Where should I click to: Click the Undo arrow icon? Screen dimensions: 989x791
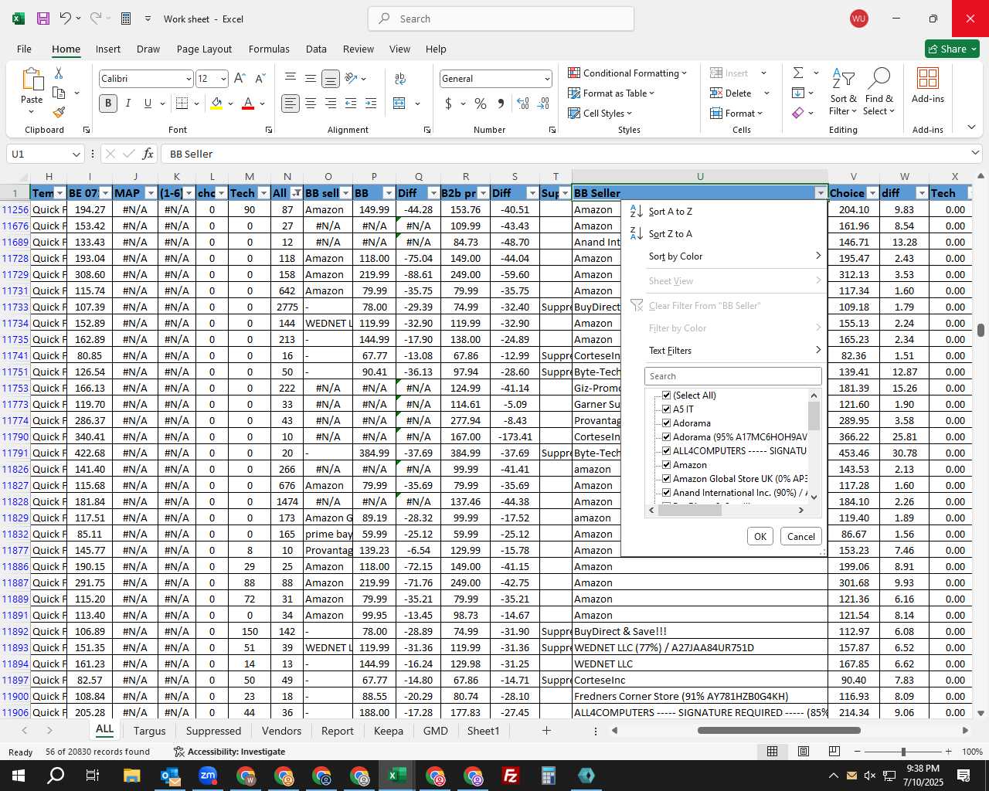[66, 19]
